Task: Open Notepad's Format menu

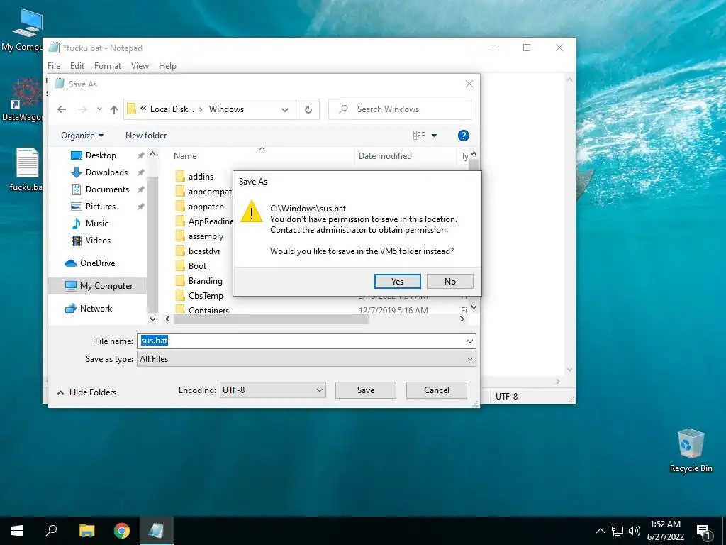Action: (x=108, y=66)
